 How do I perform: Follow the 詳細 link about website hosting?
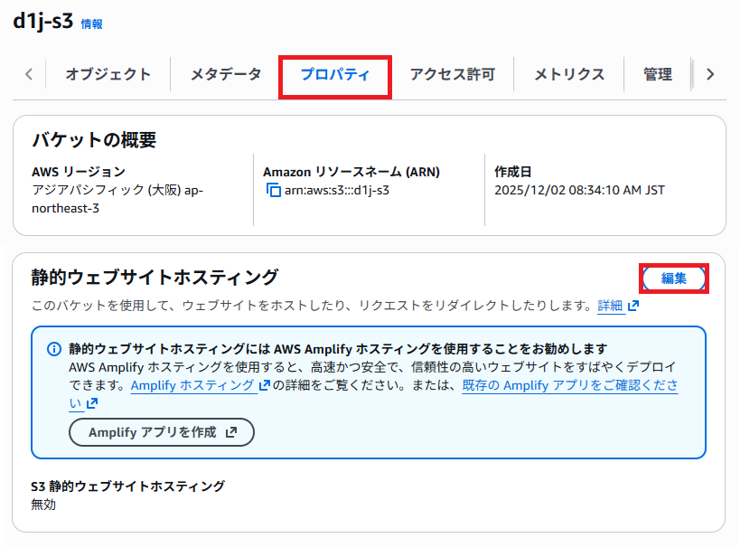610,307
